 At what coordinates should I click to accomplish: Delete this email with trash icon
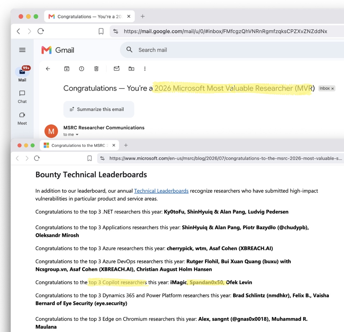pyautogui.click(x=96, y=69)
